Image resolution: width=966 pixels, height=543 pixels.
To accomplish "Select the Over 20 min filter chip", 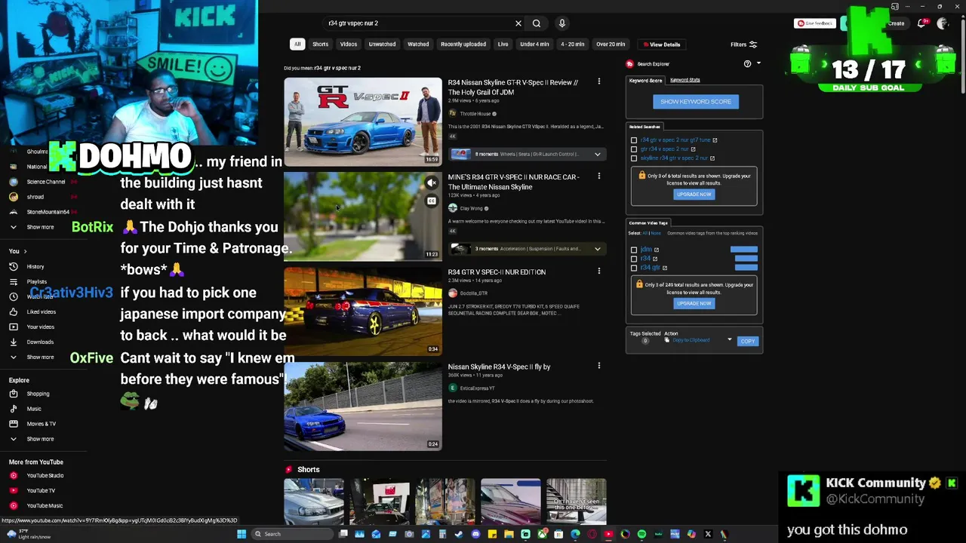I will click(611, 44).
